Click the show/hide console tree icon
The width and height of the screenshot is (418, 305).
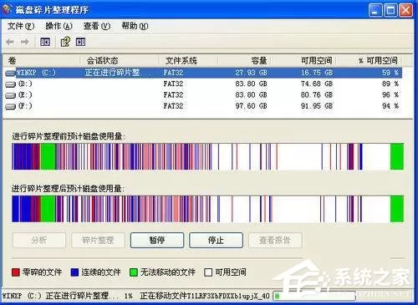(45, 42)
